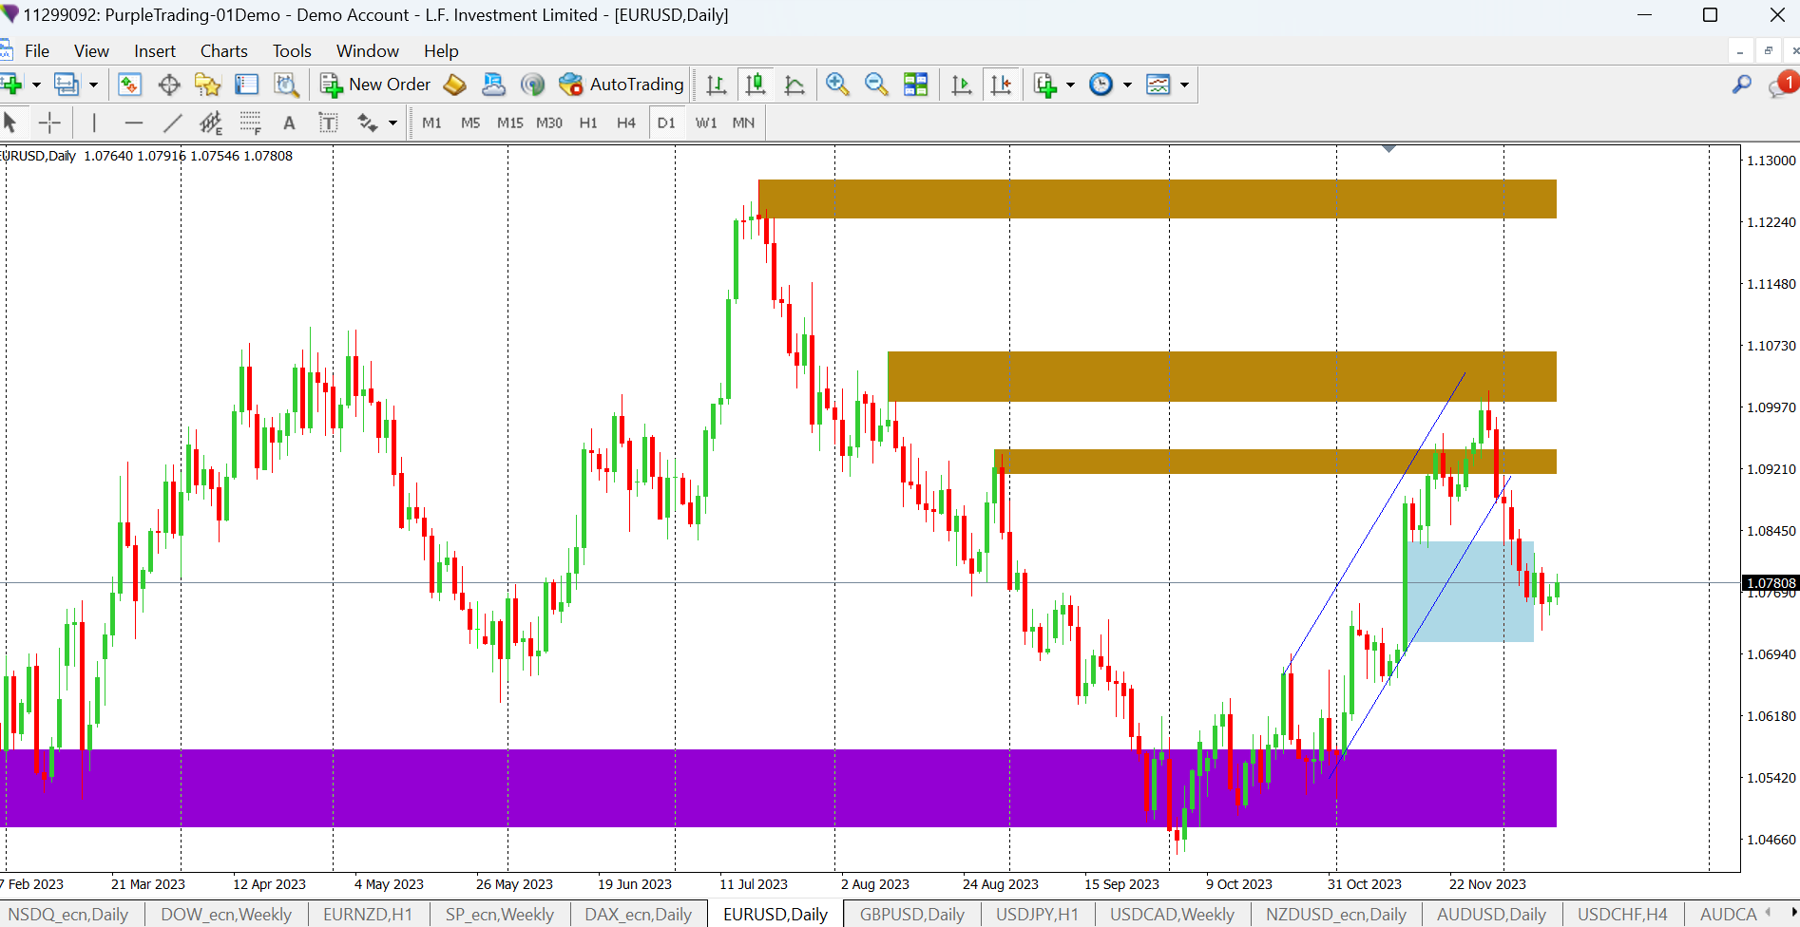This screenshot has height=927, width=1800.
Task: Toggle the chart shift button
Action: coord(1001,85)
